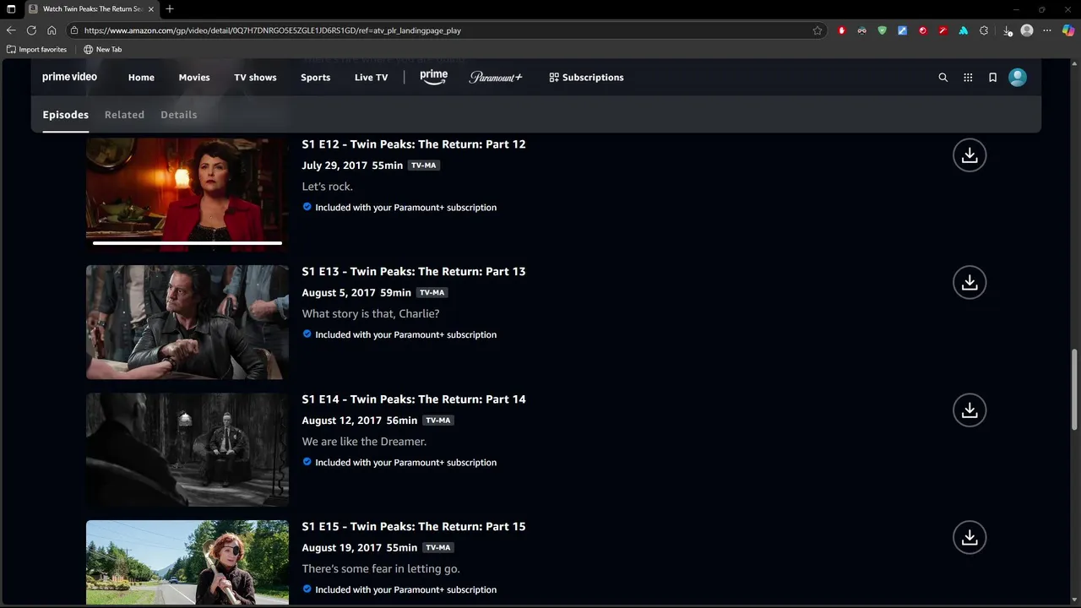The height and width of the screenshot is (608, 1081).
Task: Open the apps grid icon
Action: (968, 78)
